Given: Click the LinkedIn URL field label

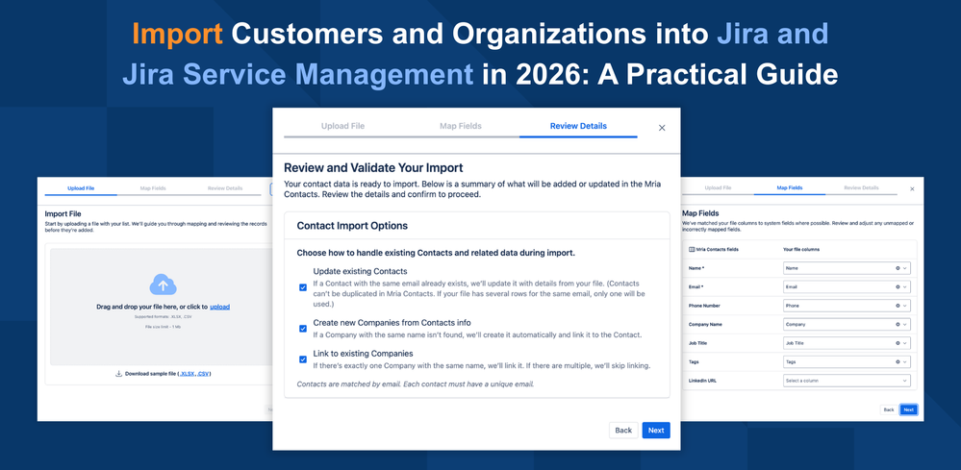Looking at the screenshot, I should (703, 381).
